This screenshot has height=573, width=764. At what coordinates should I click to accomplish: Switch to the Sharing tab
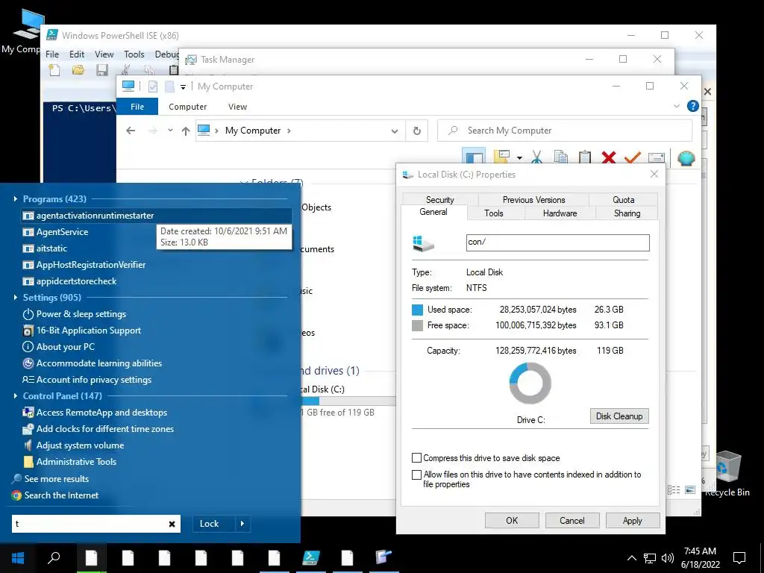click(x=627, y=213)
